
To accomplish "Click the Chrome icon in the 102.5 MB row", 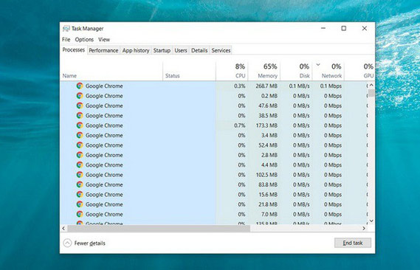I will click(80, 175).
